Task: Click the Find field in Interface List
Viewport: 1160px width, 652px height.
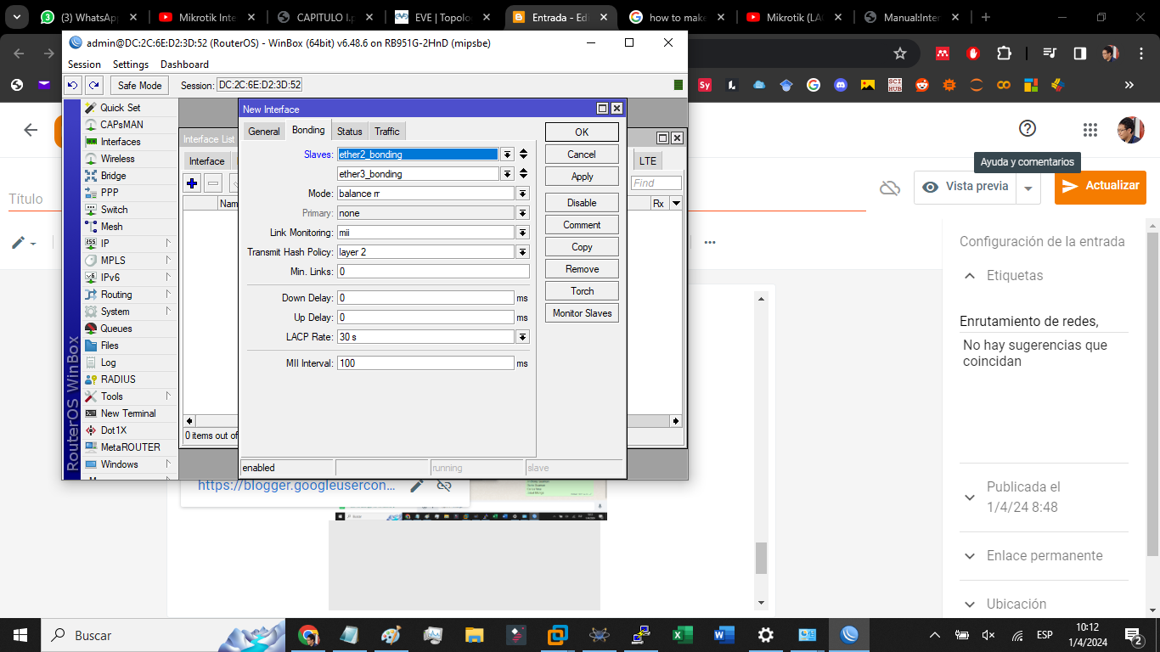Action: tap(656, 183)
